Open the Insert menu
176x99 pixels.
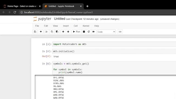click(x=66, y=26)
